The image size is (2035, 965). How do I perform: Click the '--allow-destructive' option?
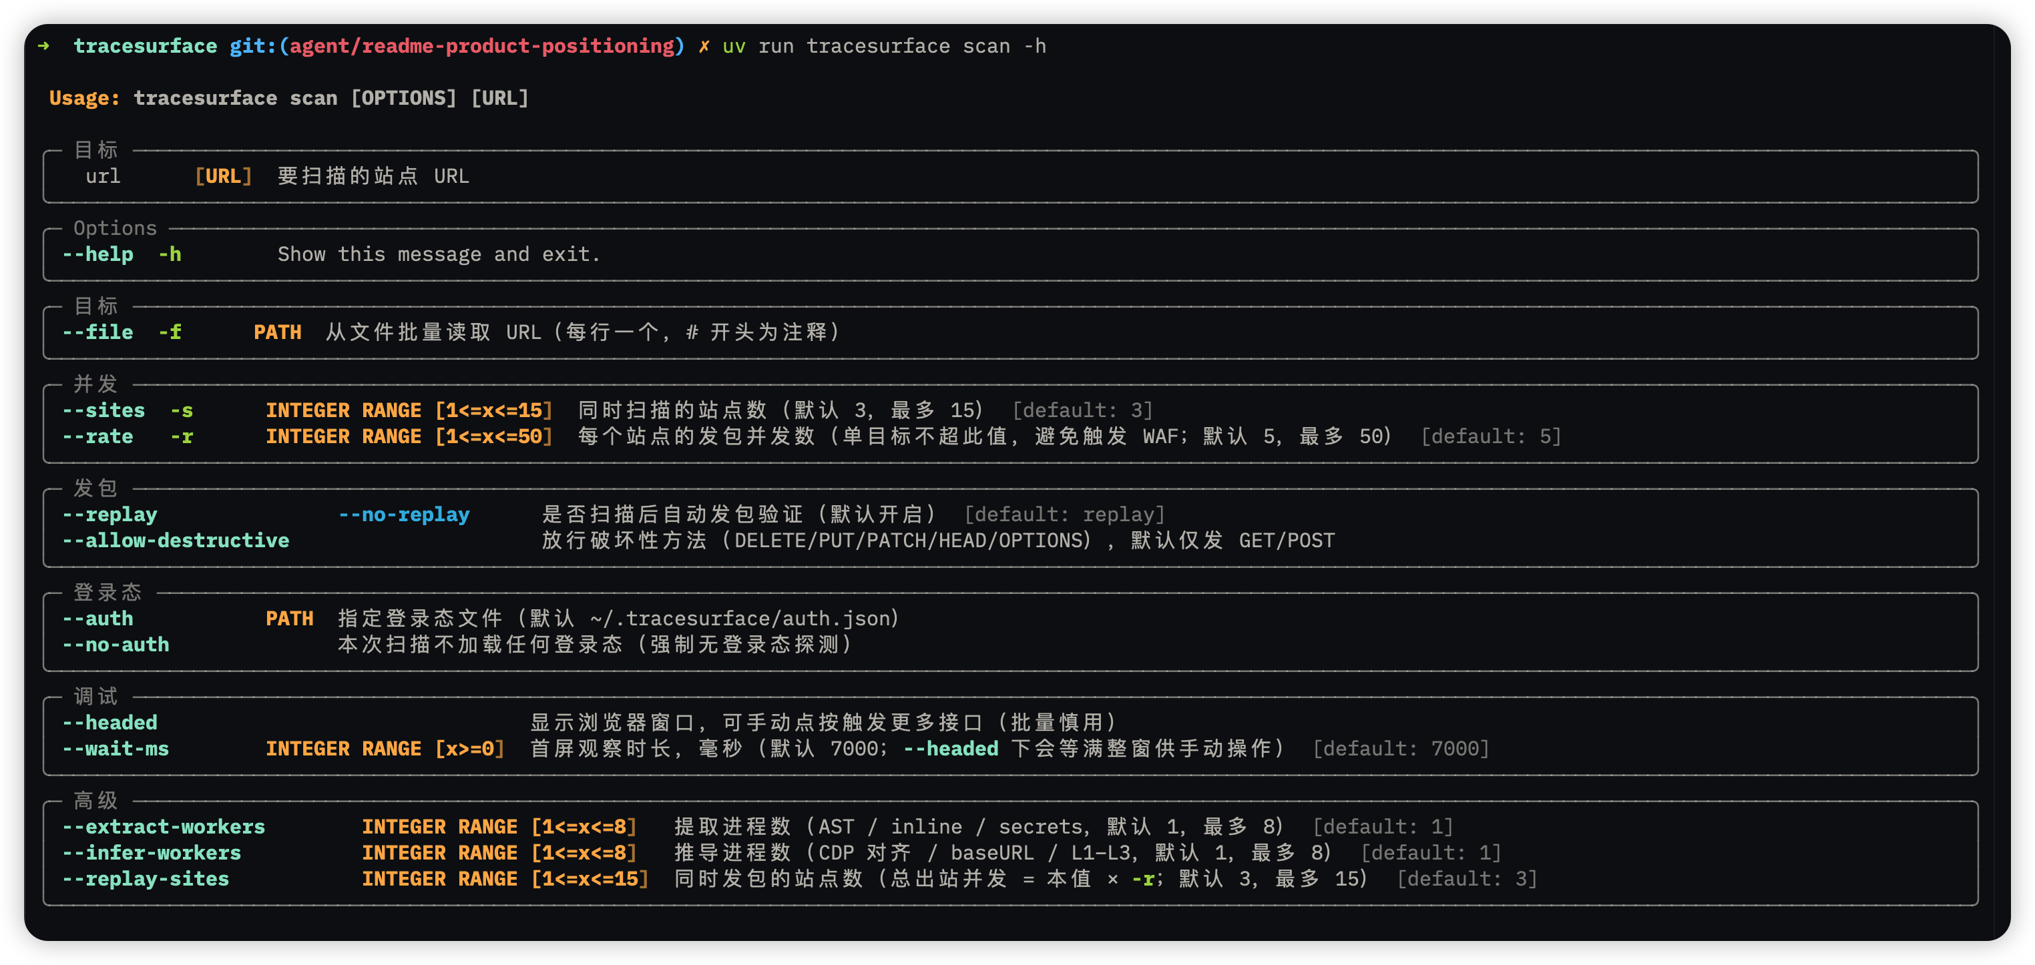(176, 541)
